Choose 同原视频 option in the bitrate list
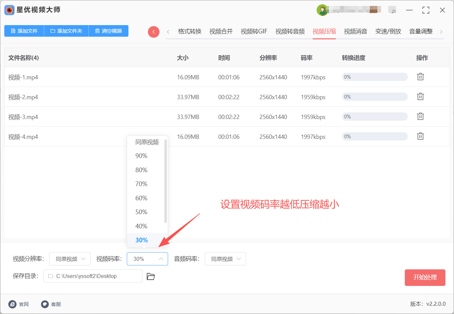 coord(147,142)
